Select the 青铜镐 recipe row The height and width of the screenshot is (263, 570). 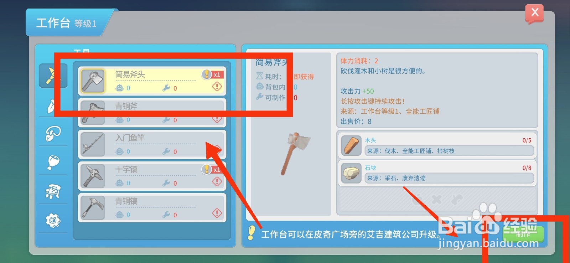[x=152, y=208]
